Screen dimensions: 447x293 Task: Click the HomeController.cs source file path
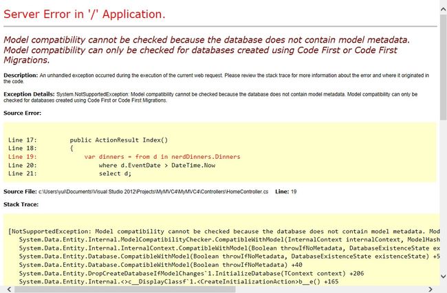point(153,192)
